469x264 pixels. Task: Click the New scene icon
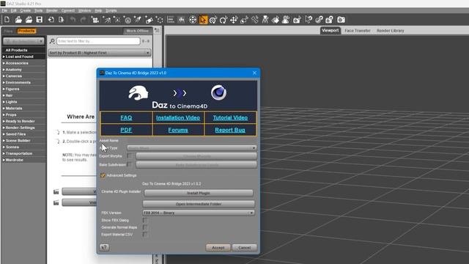coord(7,20)
